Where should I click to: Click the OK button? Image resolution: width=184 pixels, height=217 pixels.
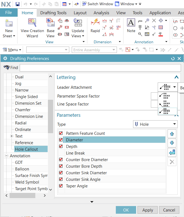126,210
